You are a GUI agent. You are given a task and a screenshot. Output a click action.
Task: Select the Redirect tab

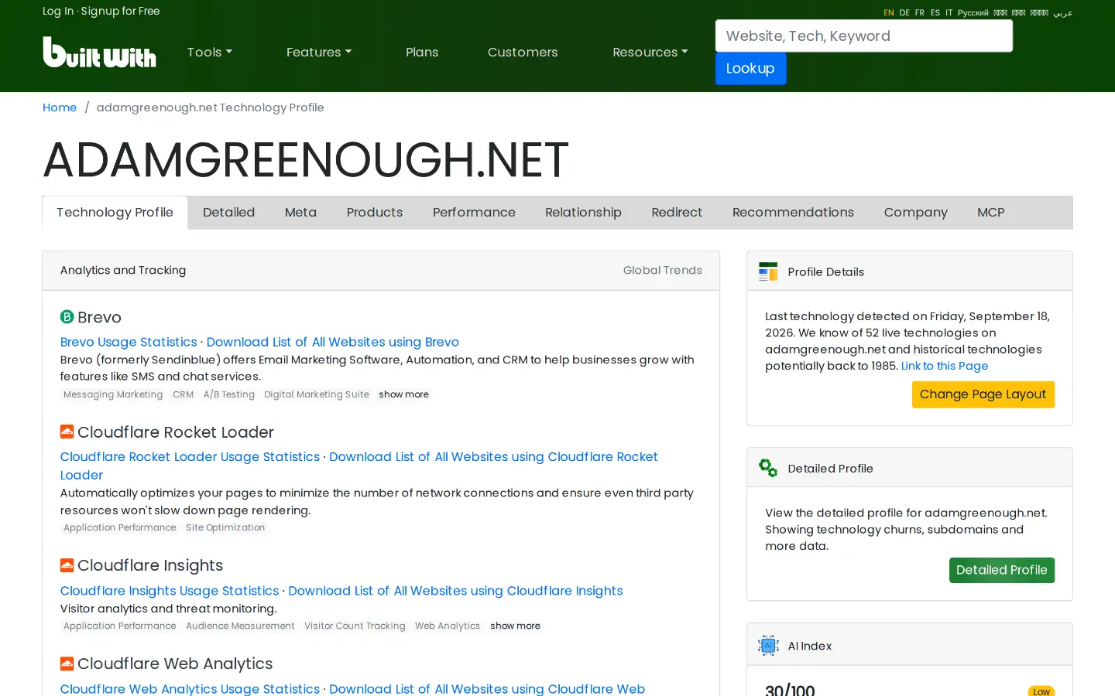[x=677, y=212]
